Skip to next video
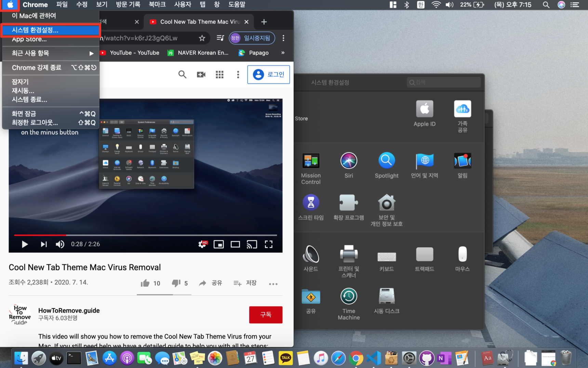588x368 pixels. point(44,244)
